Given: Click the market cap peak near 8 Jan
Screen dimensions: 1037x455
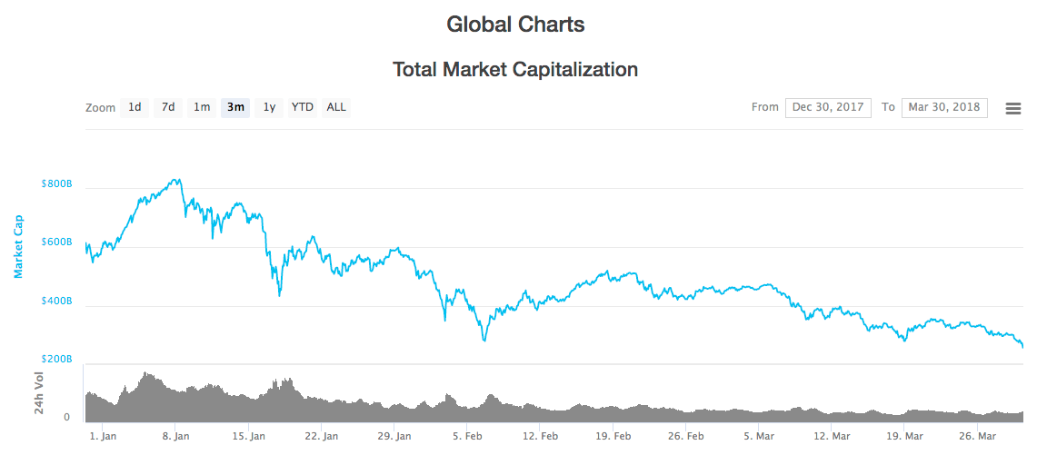Looking at the screenshot, I should pos(176,180).
